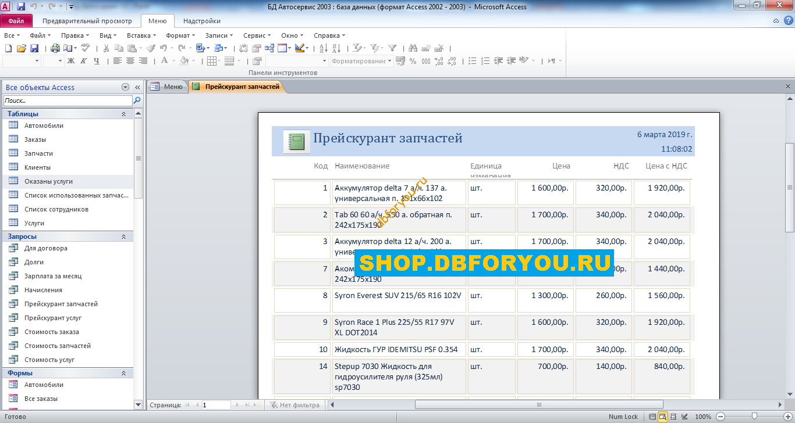Open the Записи menu dropdown

(219, 35)
